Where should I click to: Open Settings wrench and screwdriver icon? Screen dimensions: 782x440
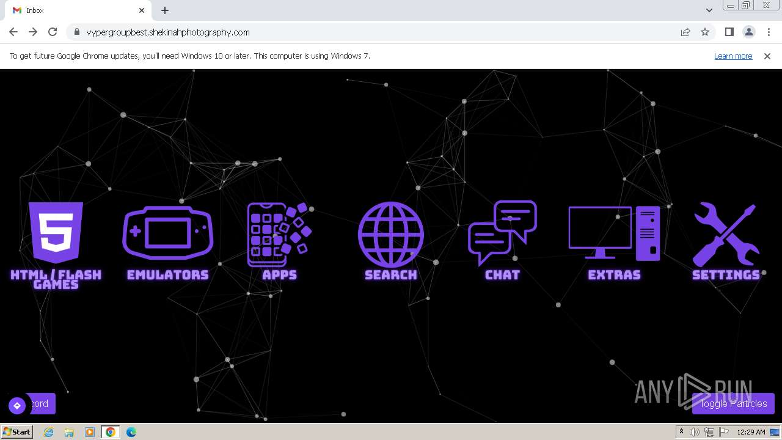tap(726, 234)
